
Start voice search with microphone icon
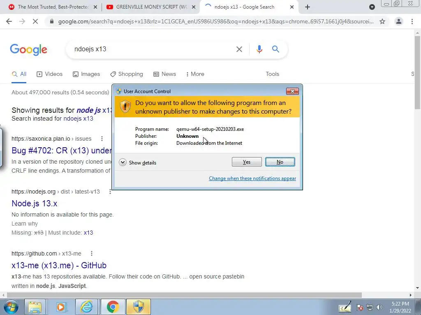(259, 49)
